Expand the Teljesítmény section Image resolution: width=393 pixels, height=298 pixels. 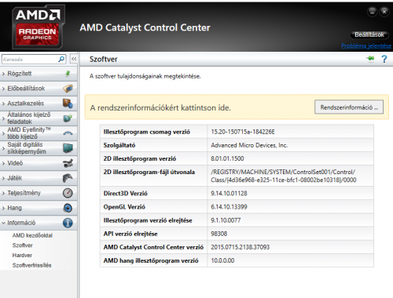coord(3,193)
